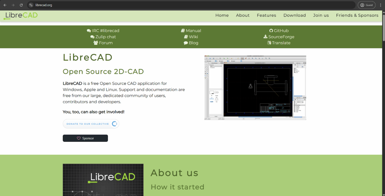This screenshot has width=385, height=196.
Task: Open the Guest profile menu
Action: tap(366, 5)
